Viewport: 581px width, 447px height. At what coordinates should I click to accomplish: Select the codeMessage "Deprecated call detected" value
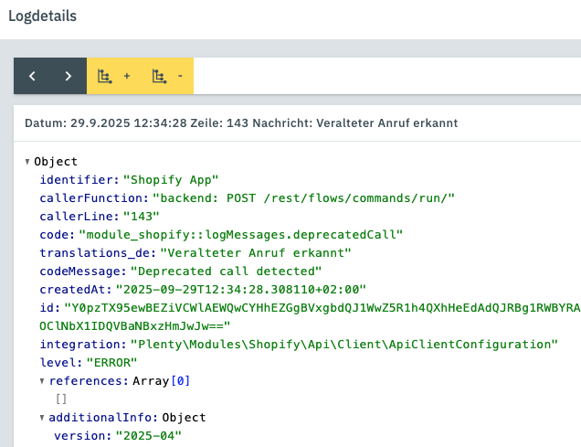pyautogui.click(x=226, y=271)
